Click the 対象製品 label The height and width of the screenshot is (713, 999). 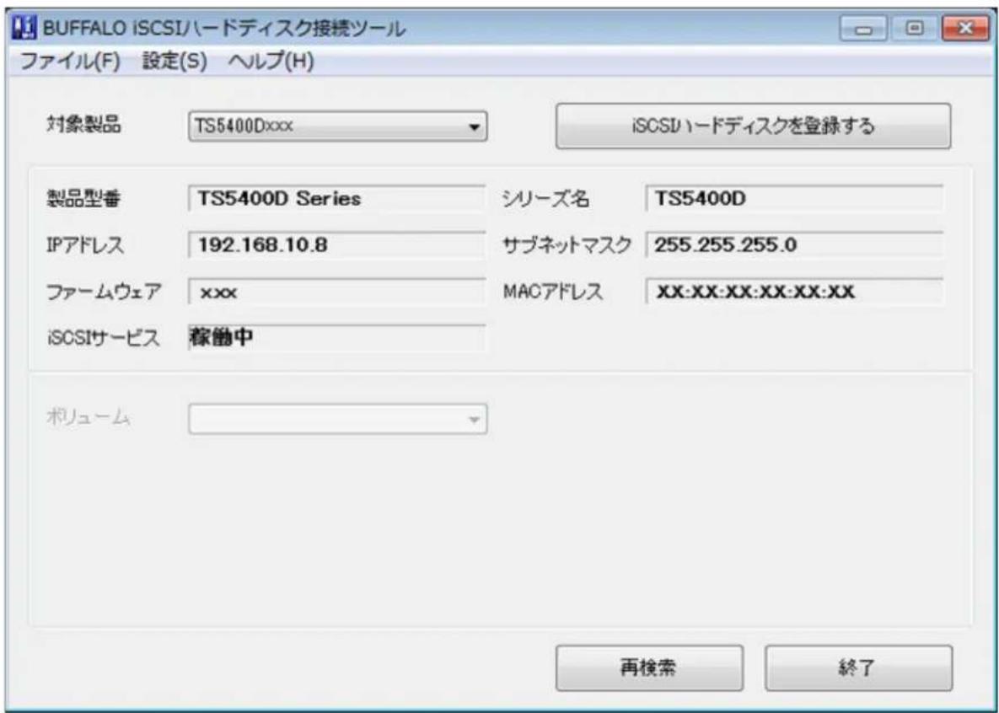83,125
